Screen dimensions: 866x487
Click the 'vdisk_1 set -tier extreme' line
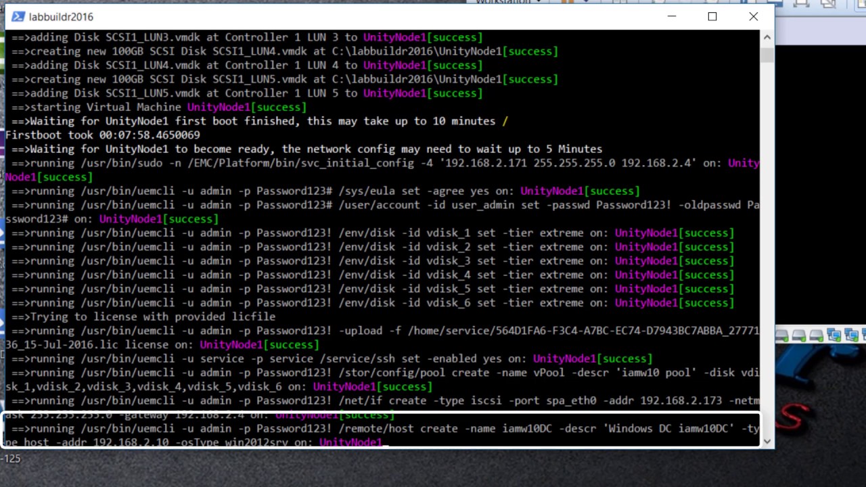click(x=373, y=233)
